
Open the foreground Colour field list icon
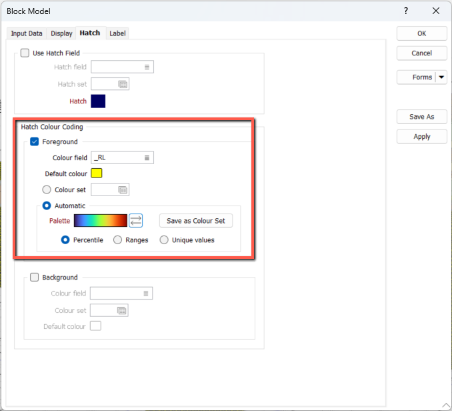[147, 157]
